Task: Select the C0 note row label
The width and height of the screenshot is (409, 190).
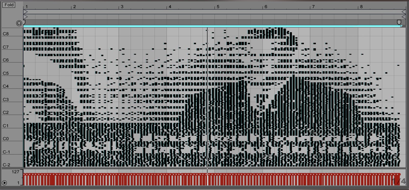Action: pyautogui.click(x=6, y=139)
